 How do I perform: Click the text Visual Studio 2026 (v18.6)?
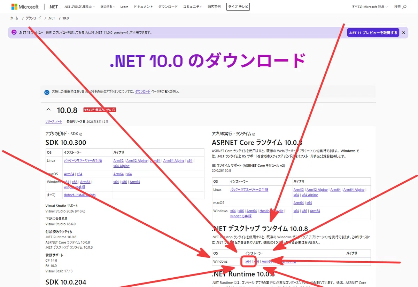(65, 211)
